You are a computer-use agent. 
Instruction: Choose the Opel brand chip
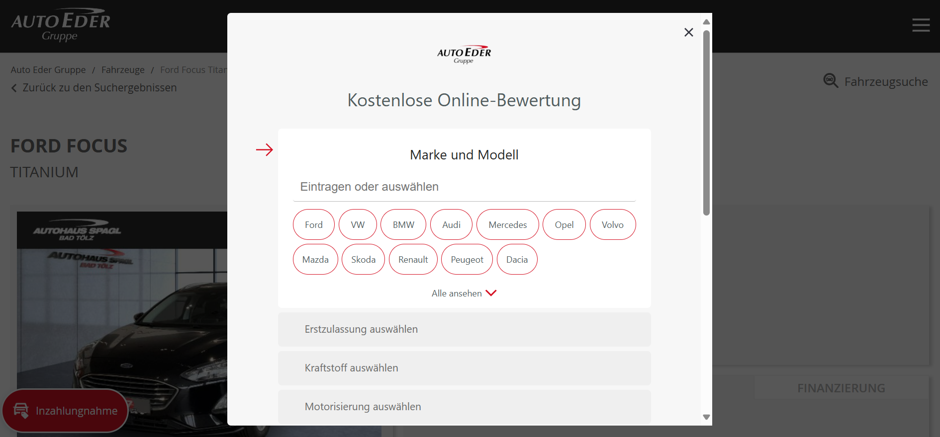pyautogui.click(x=564, y=224)
